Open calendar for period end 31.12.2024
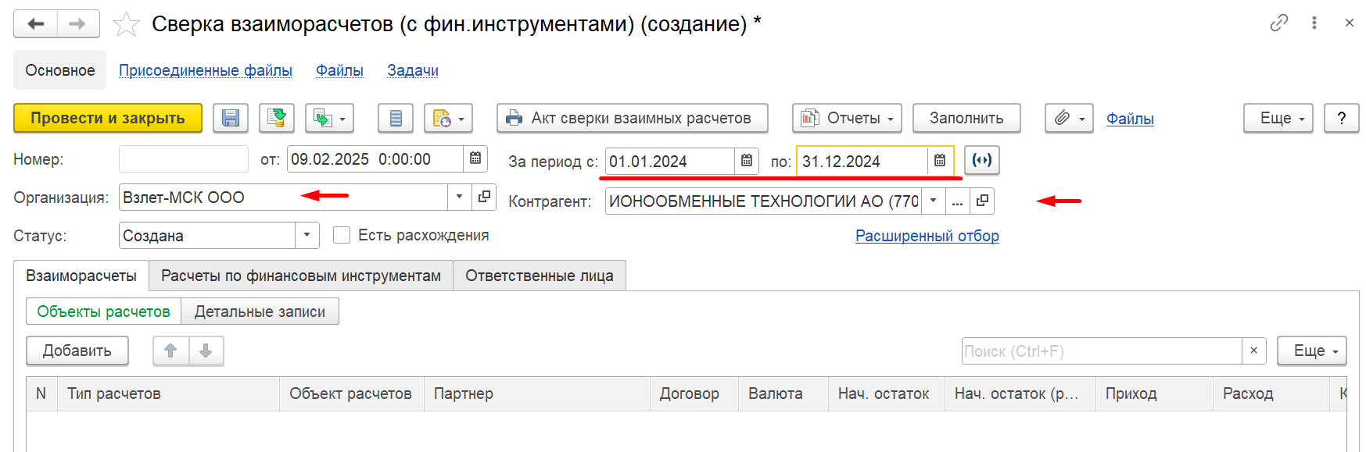Screen dimensions: 1366x452 click(940, 161)
